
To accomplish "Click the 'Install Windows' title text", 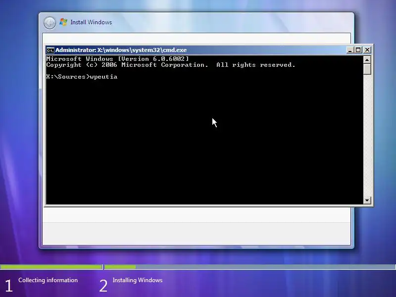I will point(91,22).
